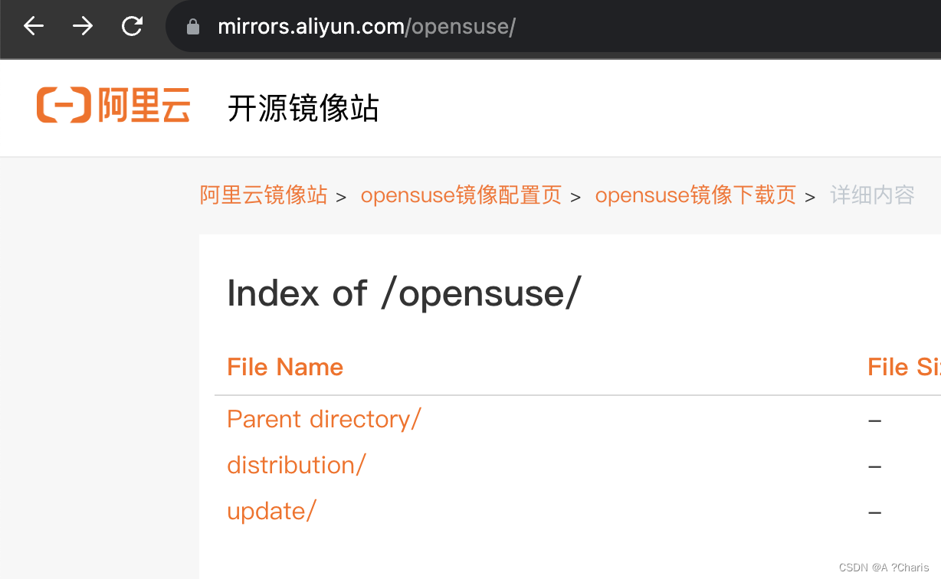Viewport: 941px width, 579px height.
Task: Open the 开源镜像站 site title
Action: pyautogui.click(x=303, y=108)
